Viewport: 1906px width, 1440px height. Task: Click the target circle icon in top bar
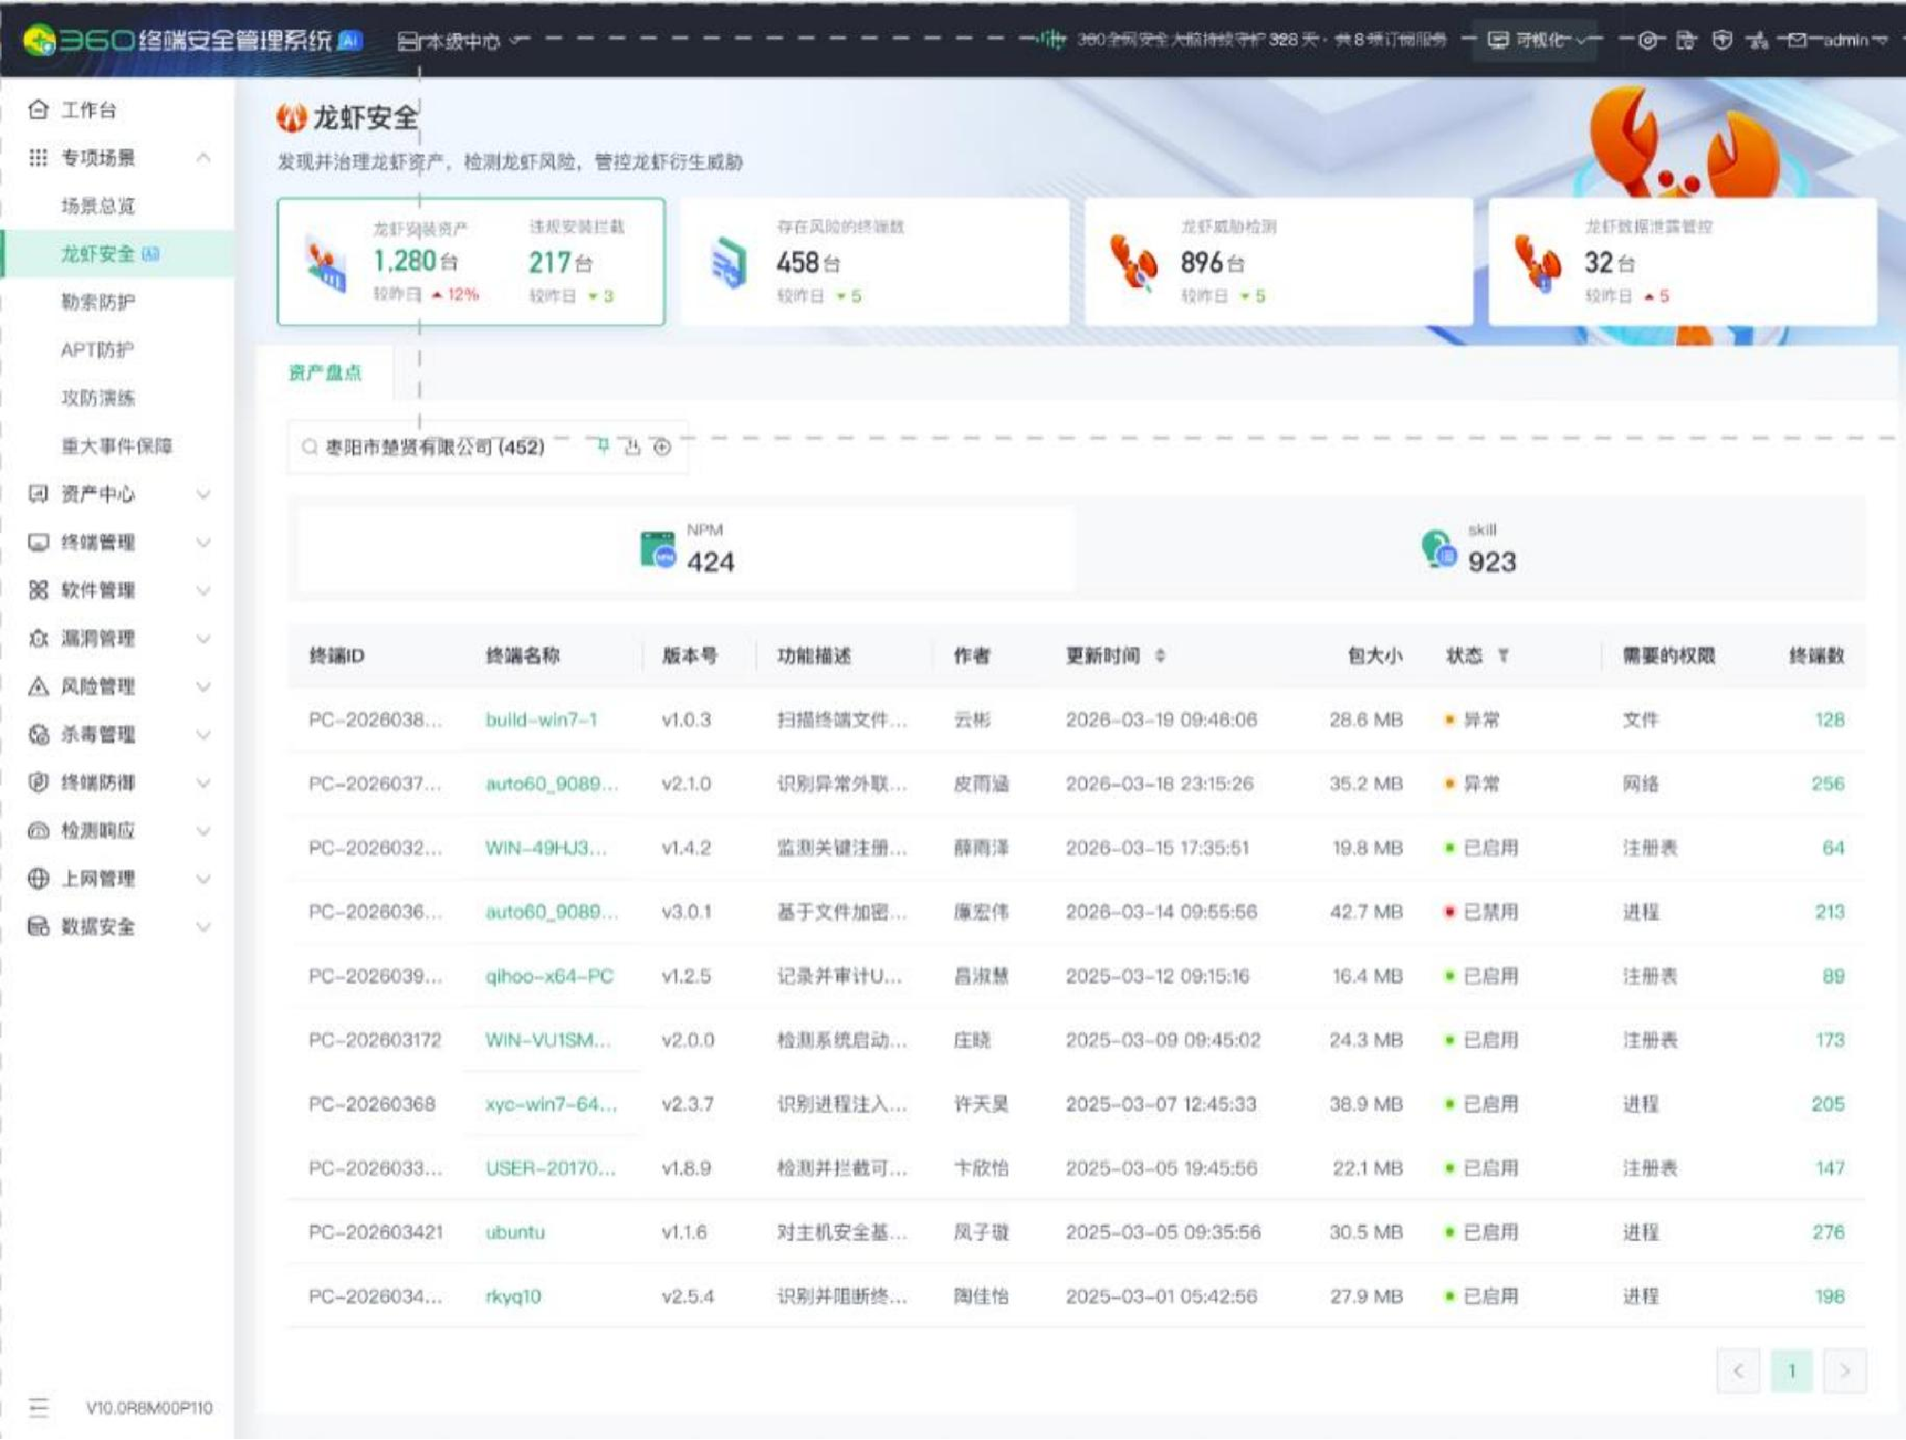tap(1648, 40)
